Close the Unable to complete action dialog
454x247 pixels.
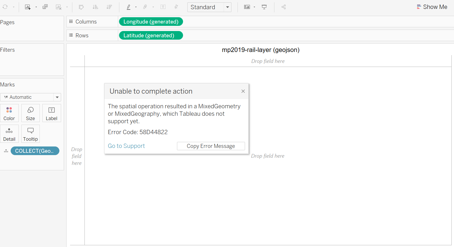(243, 91)
